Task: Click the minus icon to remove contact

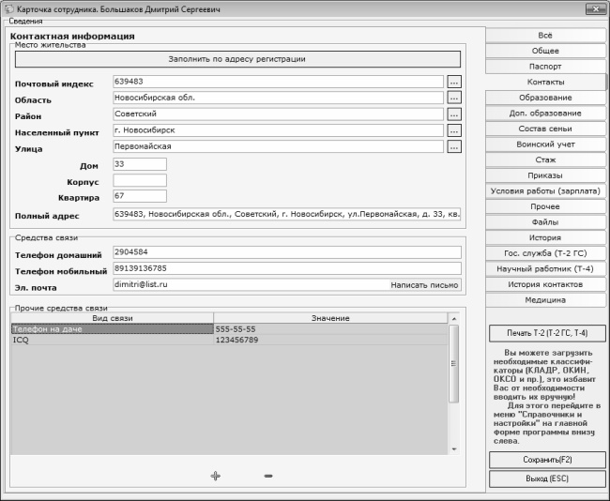Action: point(268,476)
